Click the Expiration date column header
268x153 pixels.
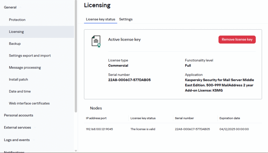coord(230,118)
